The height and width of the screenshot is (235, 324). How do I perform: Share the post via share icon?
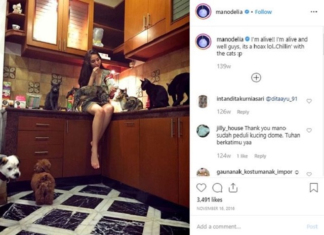click(233, 188)
